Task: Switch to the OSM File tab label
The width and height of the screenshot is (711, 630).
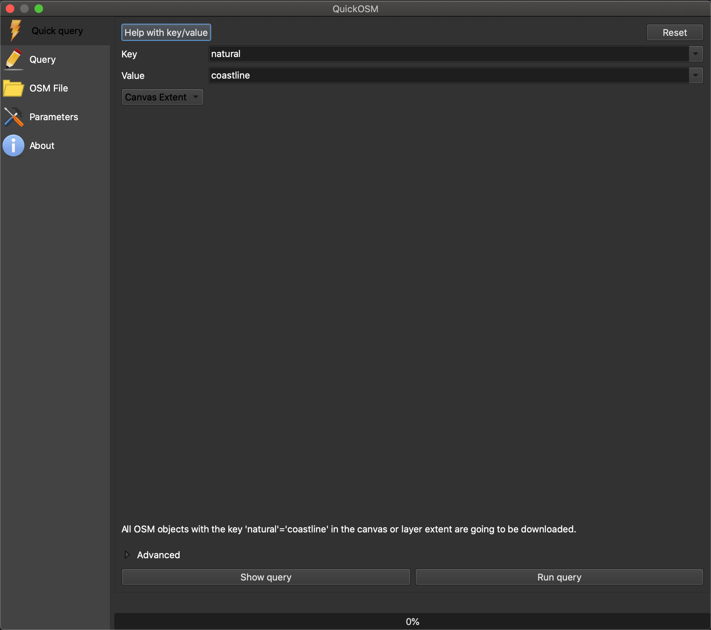Action: coord(48,88)
